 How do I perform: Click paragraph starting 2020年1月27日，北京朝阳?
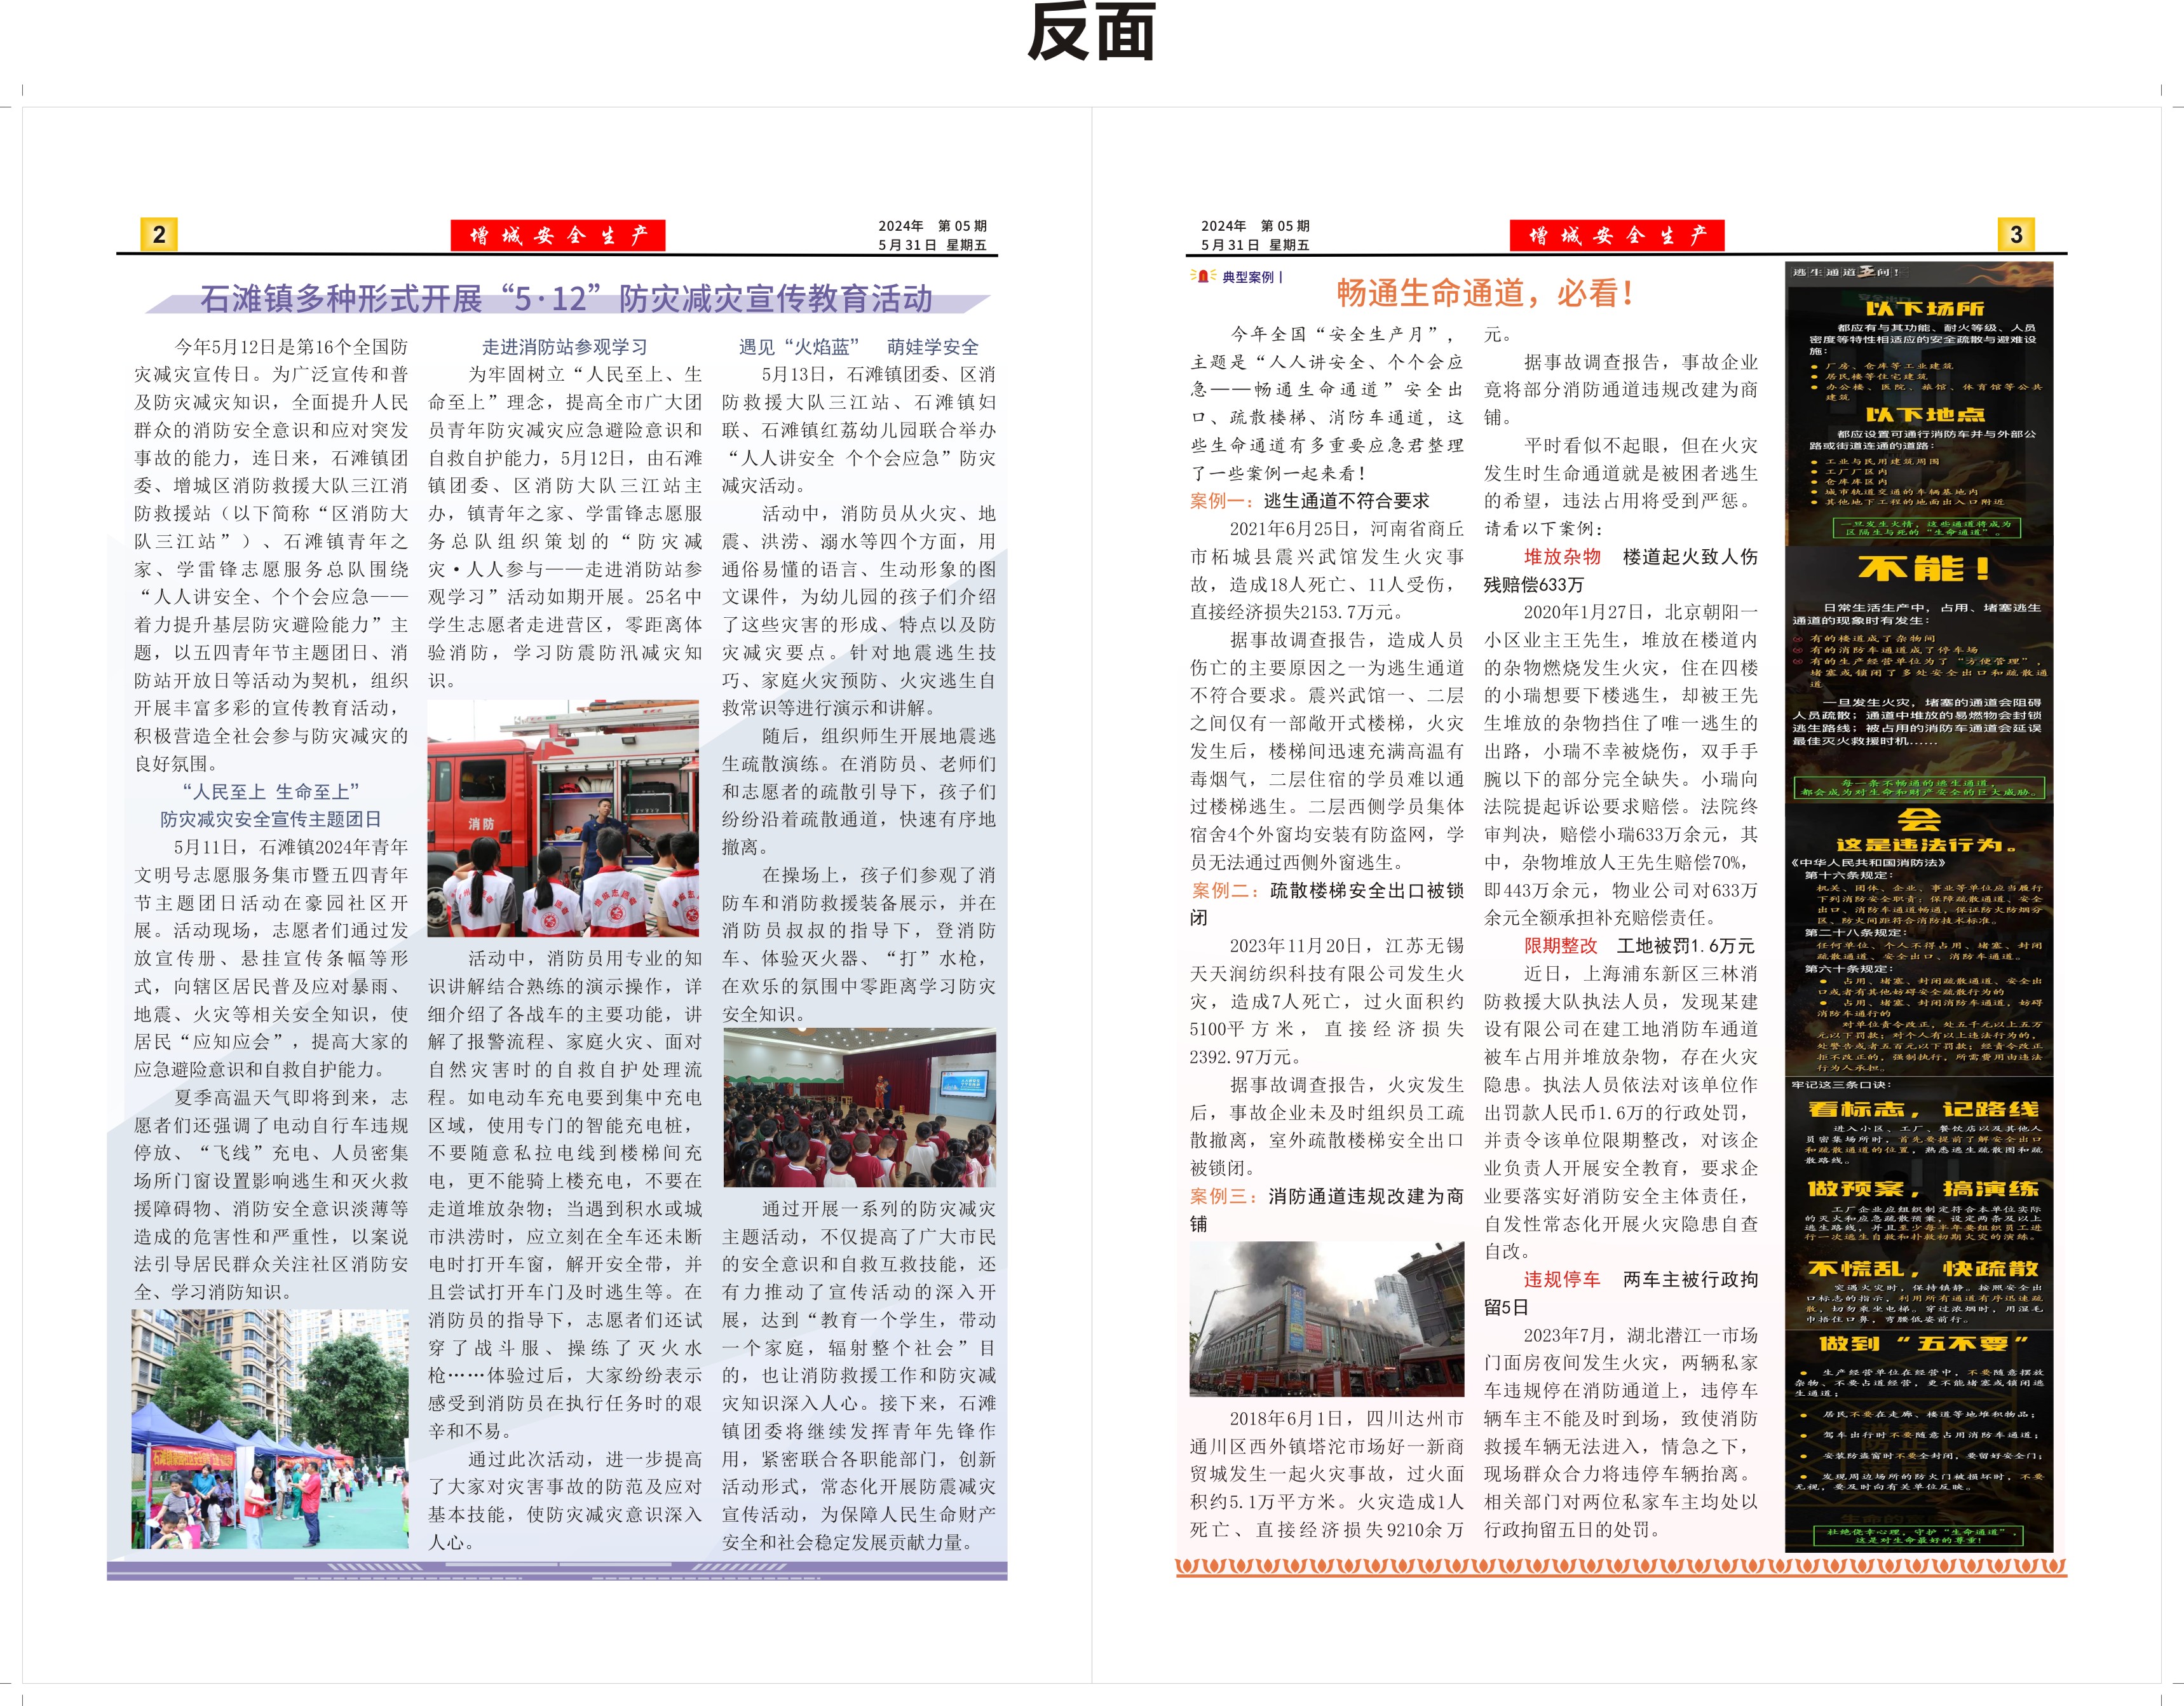pyautogui.click(x=1621, y=765)
